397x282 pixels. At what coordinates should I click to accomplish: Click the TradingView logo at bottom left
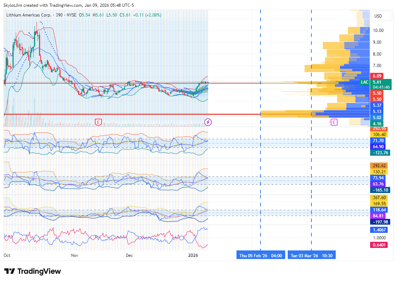point(33,271)
